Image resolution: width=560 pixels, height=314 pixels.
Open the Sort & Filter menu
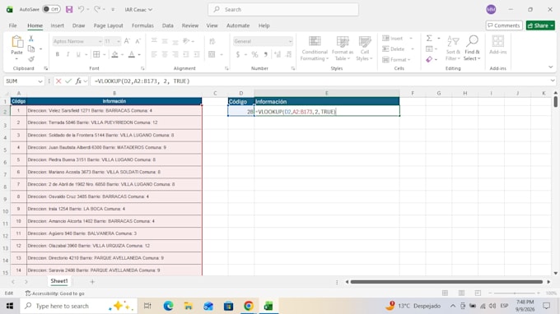453,48
